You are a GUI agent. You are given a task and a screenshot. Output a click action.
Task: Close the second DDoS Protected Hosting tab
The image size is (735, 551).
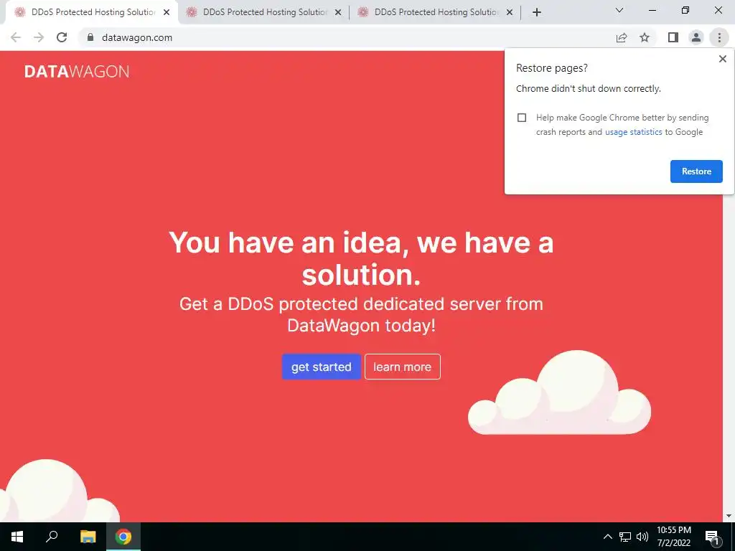point(338,12)
